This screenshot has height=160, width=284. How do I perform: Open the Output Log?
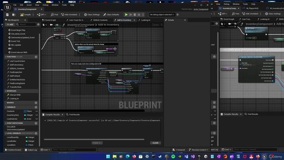31,150
